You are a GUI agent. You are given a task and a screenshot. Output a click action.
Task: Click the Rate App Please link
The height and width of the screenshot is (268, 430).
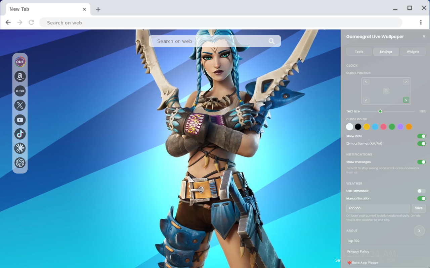[363, 263]
